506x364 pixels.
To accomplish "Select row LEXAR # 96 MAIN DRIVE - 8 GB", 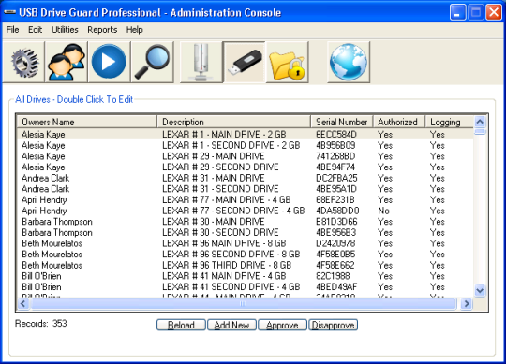I will click(x=245, y=243).
